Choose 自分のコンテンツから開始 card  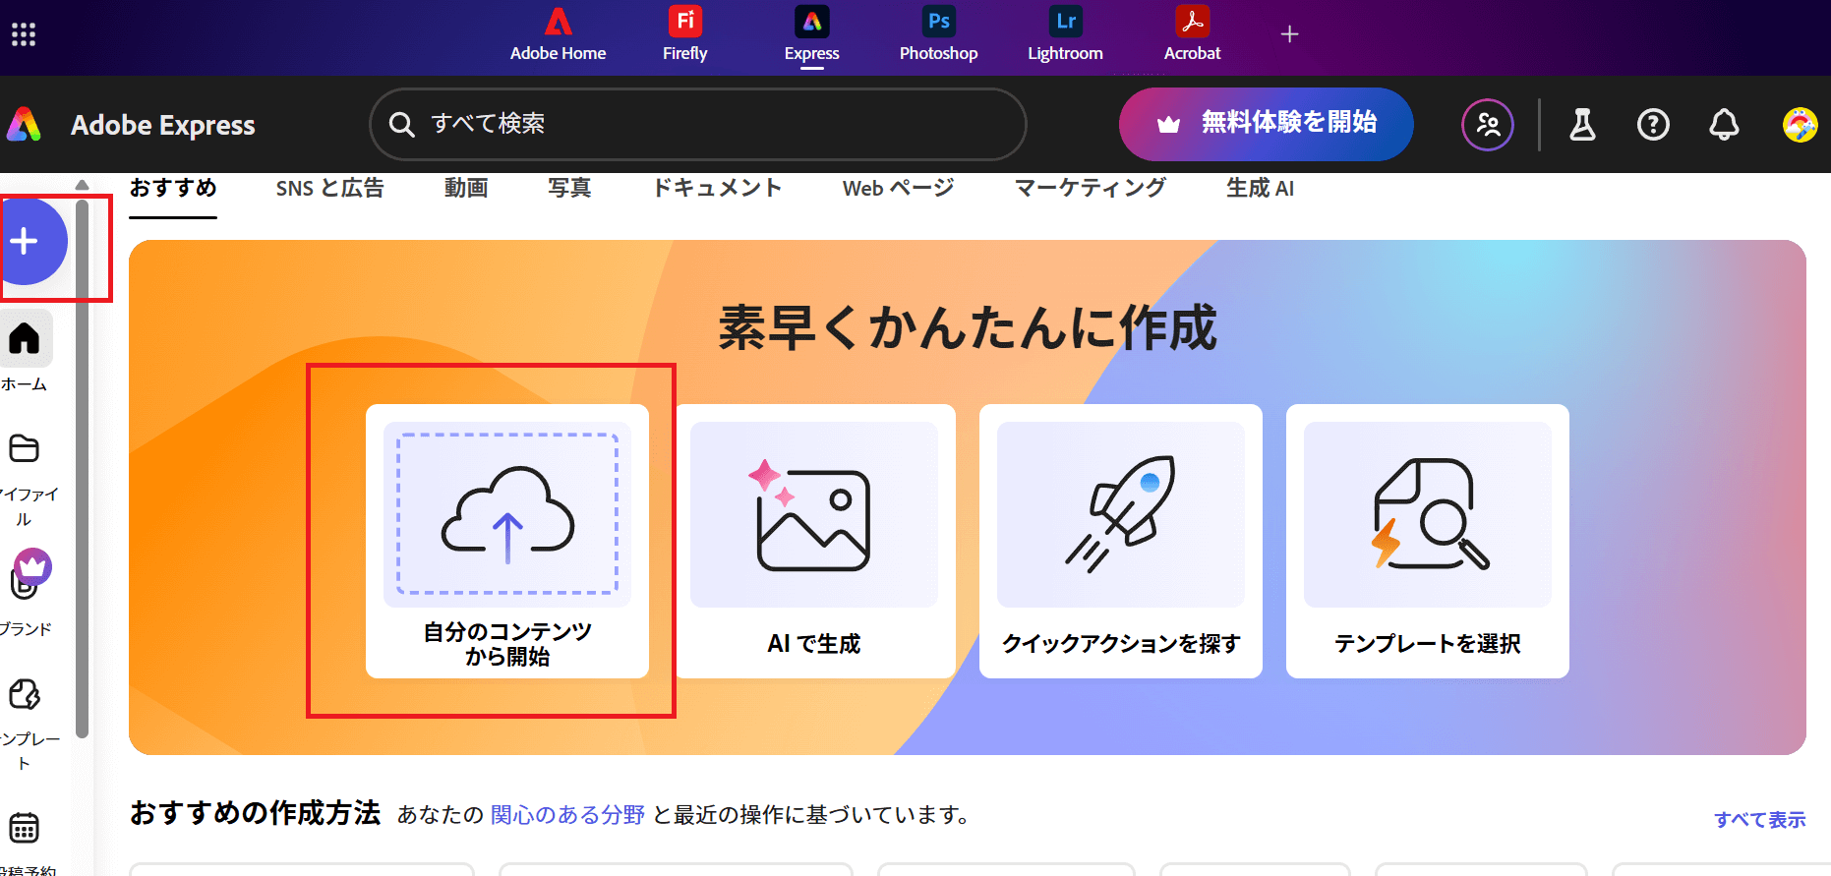pyautogui.click(x=507, y=541)
